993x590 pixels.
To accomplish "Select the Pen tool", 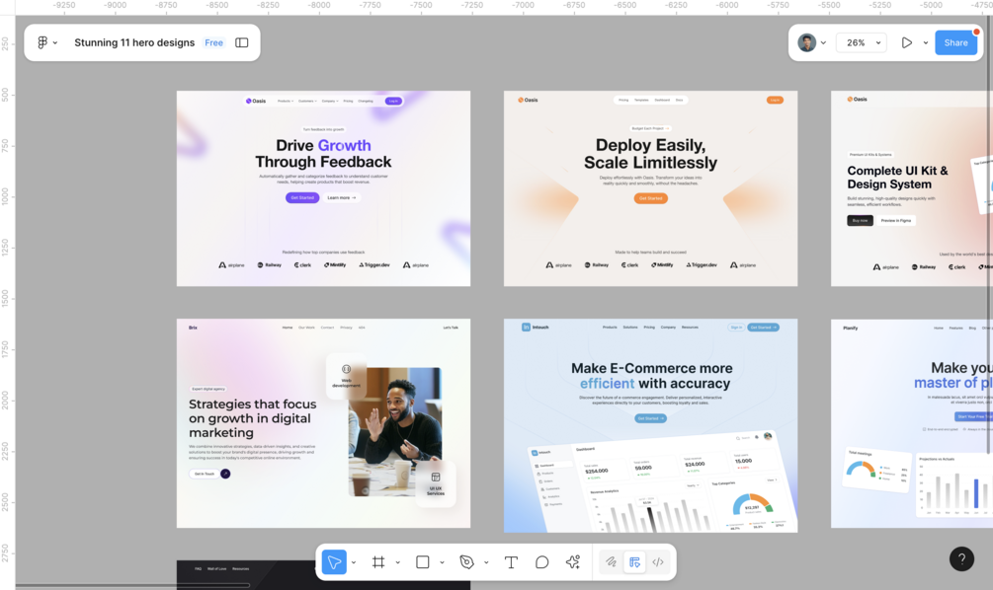I will click(466, 561).
